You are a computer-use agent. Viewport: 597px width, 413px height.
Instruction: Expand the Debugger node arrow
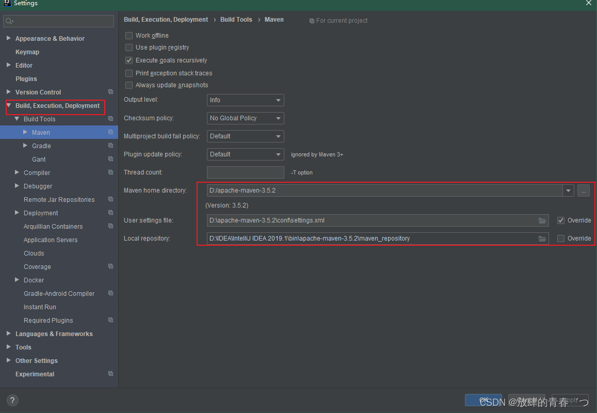pyautogui.click(x=17, y=185)
